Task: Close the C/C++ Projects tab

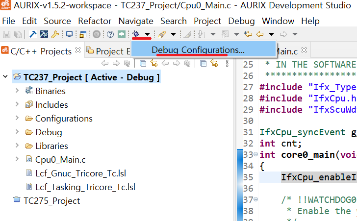Action: click(78, 50)
